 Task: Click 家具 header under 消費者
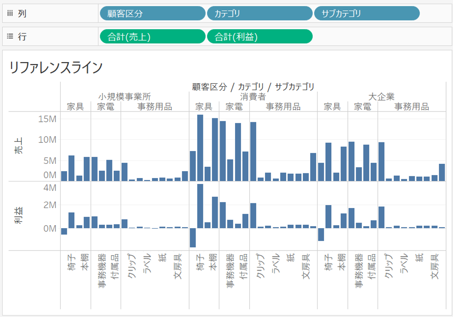[x=204, y=107]
